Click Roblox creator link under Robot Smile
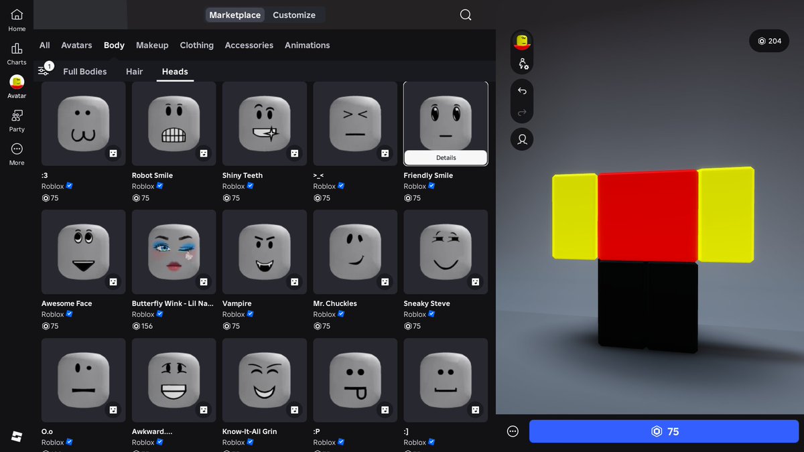The height and width of the screenshot is (452, 804). pos(143,186)
